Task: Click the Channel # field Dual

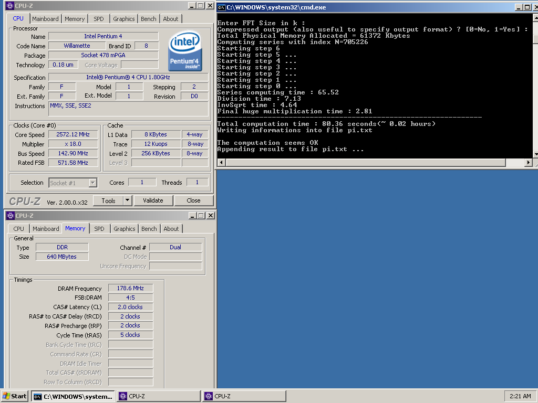Action: coord(175,247)
